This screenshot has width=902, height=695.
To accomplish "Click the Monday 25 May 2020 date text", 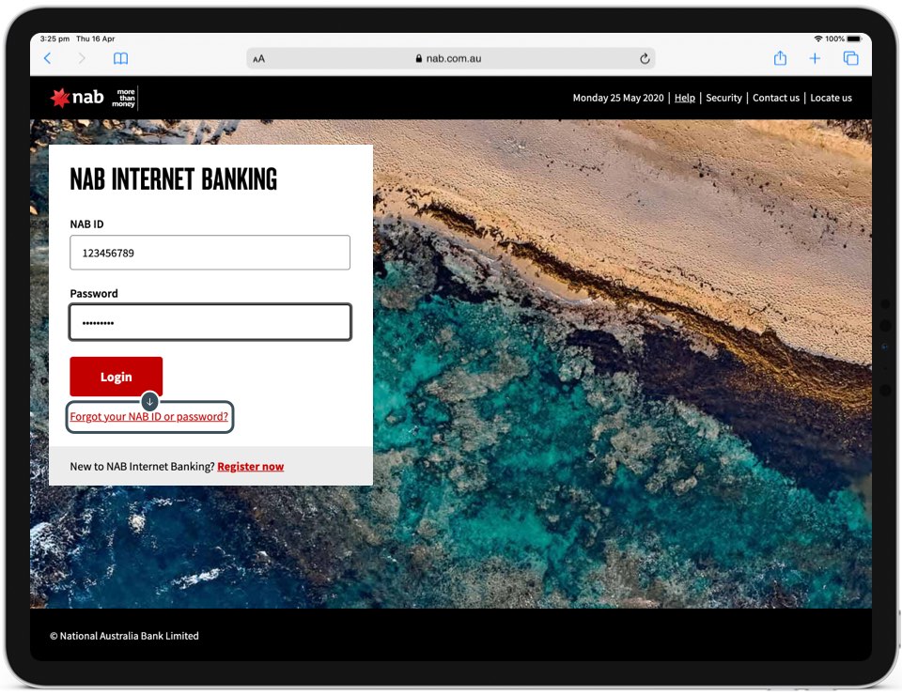I will tap(618, 98).
